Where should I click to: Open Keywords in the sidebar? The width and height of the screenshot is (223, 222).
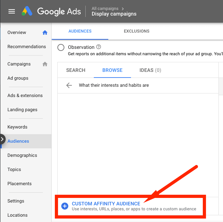tap(17, 127)
